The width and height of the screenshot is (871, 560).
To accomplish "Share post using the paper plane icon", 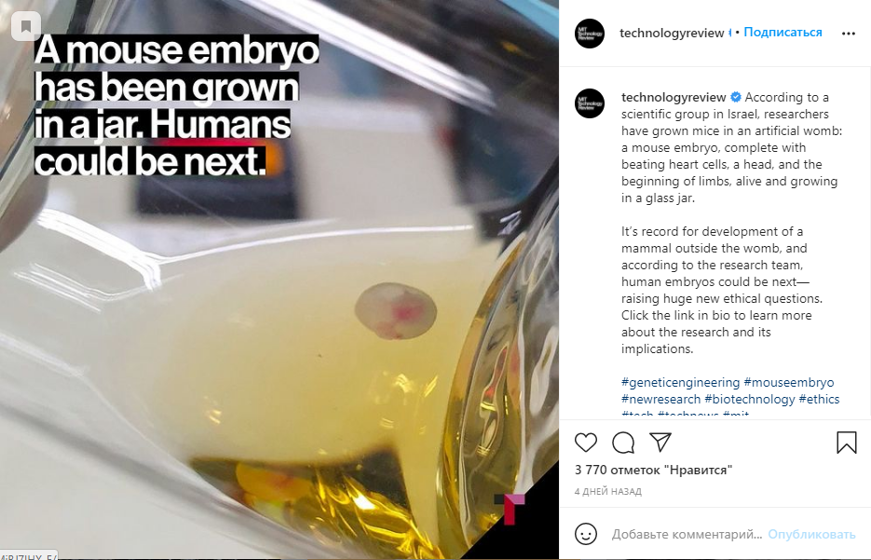I will coord(660,443).
